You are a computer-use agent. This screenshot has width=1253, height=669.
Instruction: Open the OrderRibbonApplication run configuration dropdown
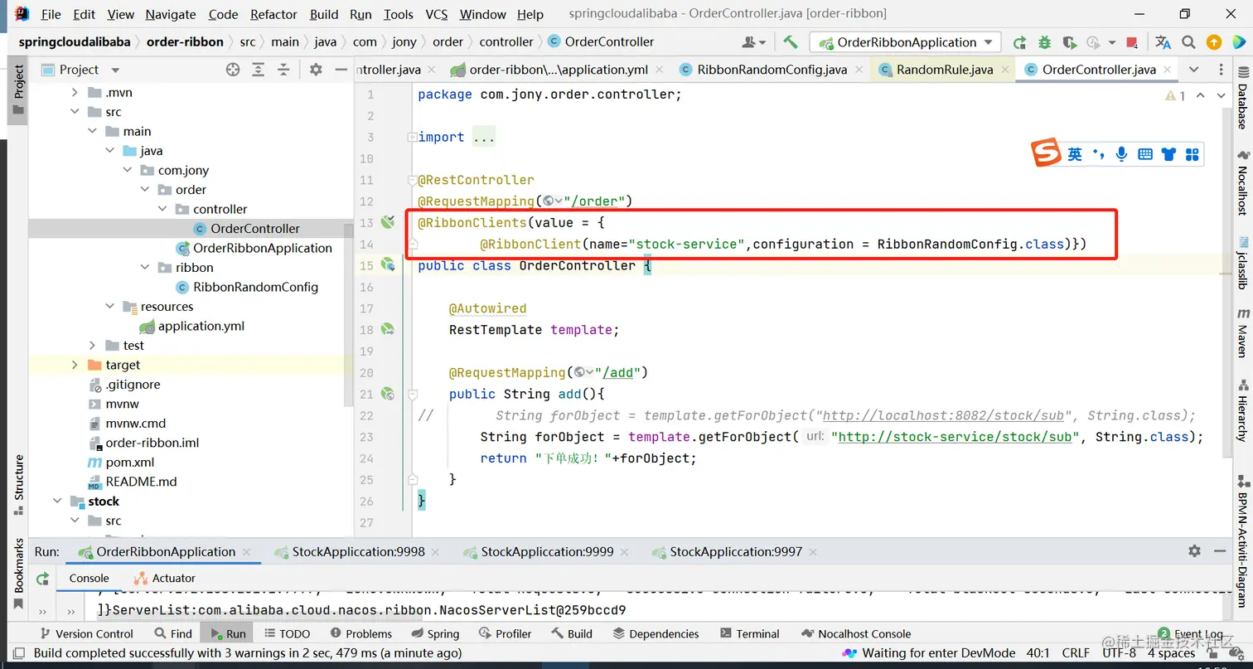pos(905,42)
